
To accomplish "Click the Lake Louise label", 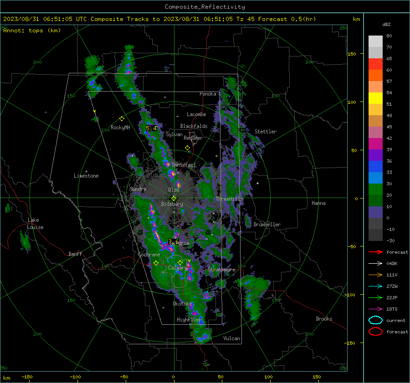I will pos(35,224).
